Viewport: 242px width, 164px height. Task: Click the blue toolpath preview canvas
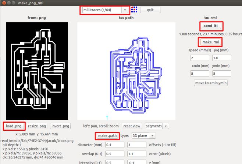click(126, 71)
